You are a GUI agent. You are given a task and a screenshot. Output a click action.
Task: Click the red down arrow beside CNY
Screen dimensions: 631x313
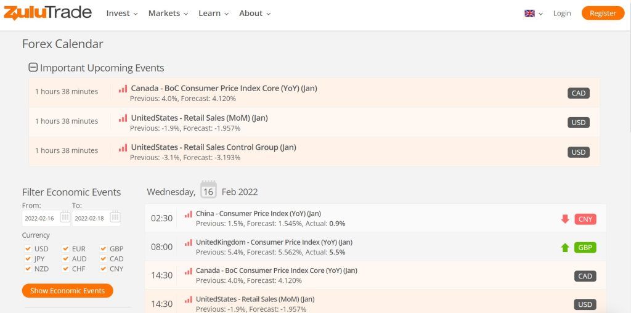point(565,219)
